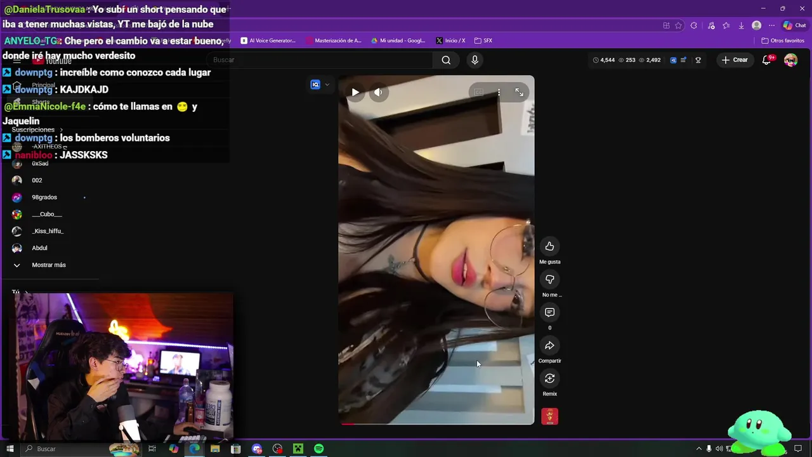
Task: Open browser Downloads
Action: 741,25
